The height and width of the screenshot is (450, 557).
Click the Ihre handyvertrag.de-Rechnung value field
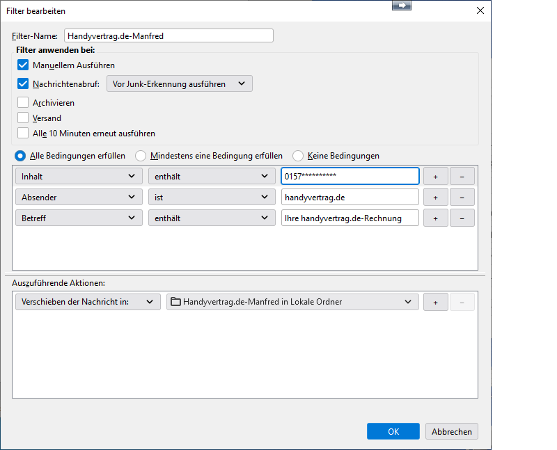[x=350, y=218]
